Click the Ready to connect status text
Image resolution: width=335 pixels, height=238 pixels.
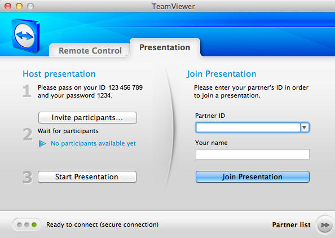[102, 224]
